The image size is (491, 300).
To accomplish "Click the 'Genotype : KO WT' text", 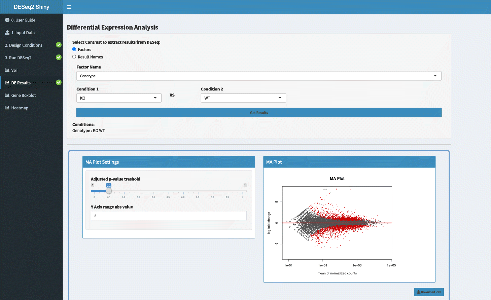I will (x=89, y=130).
